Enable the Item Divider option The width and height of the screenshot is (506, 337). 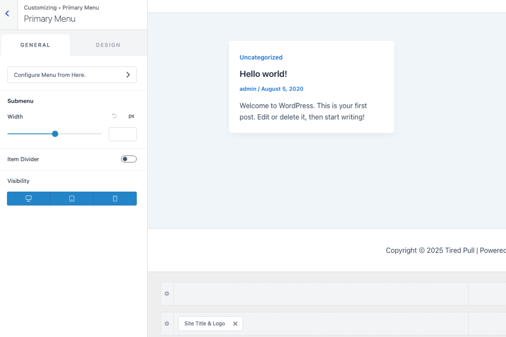(x=128, y=159)
